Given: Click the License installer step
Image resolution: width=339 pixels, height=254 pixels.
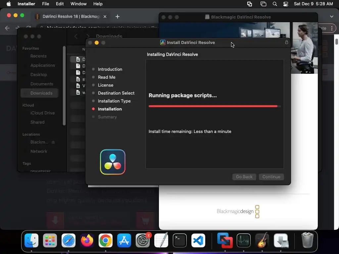Looking at the screenshot, I should click(106, 85).
